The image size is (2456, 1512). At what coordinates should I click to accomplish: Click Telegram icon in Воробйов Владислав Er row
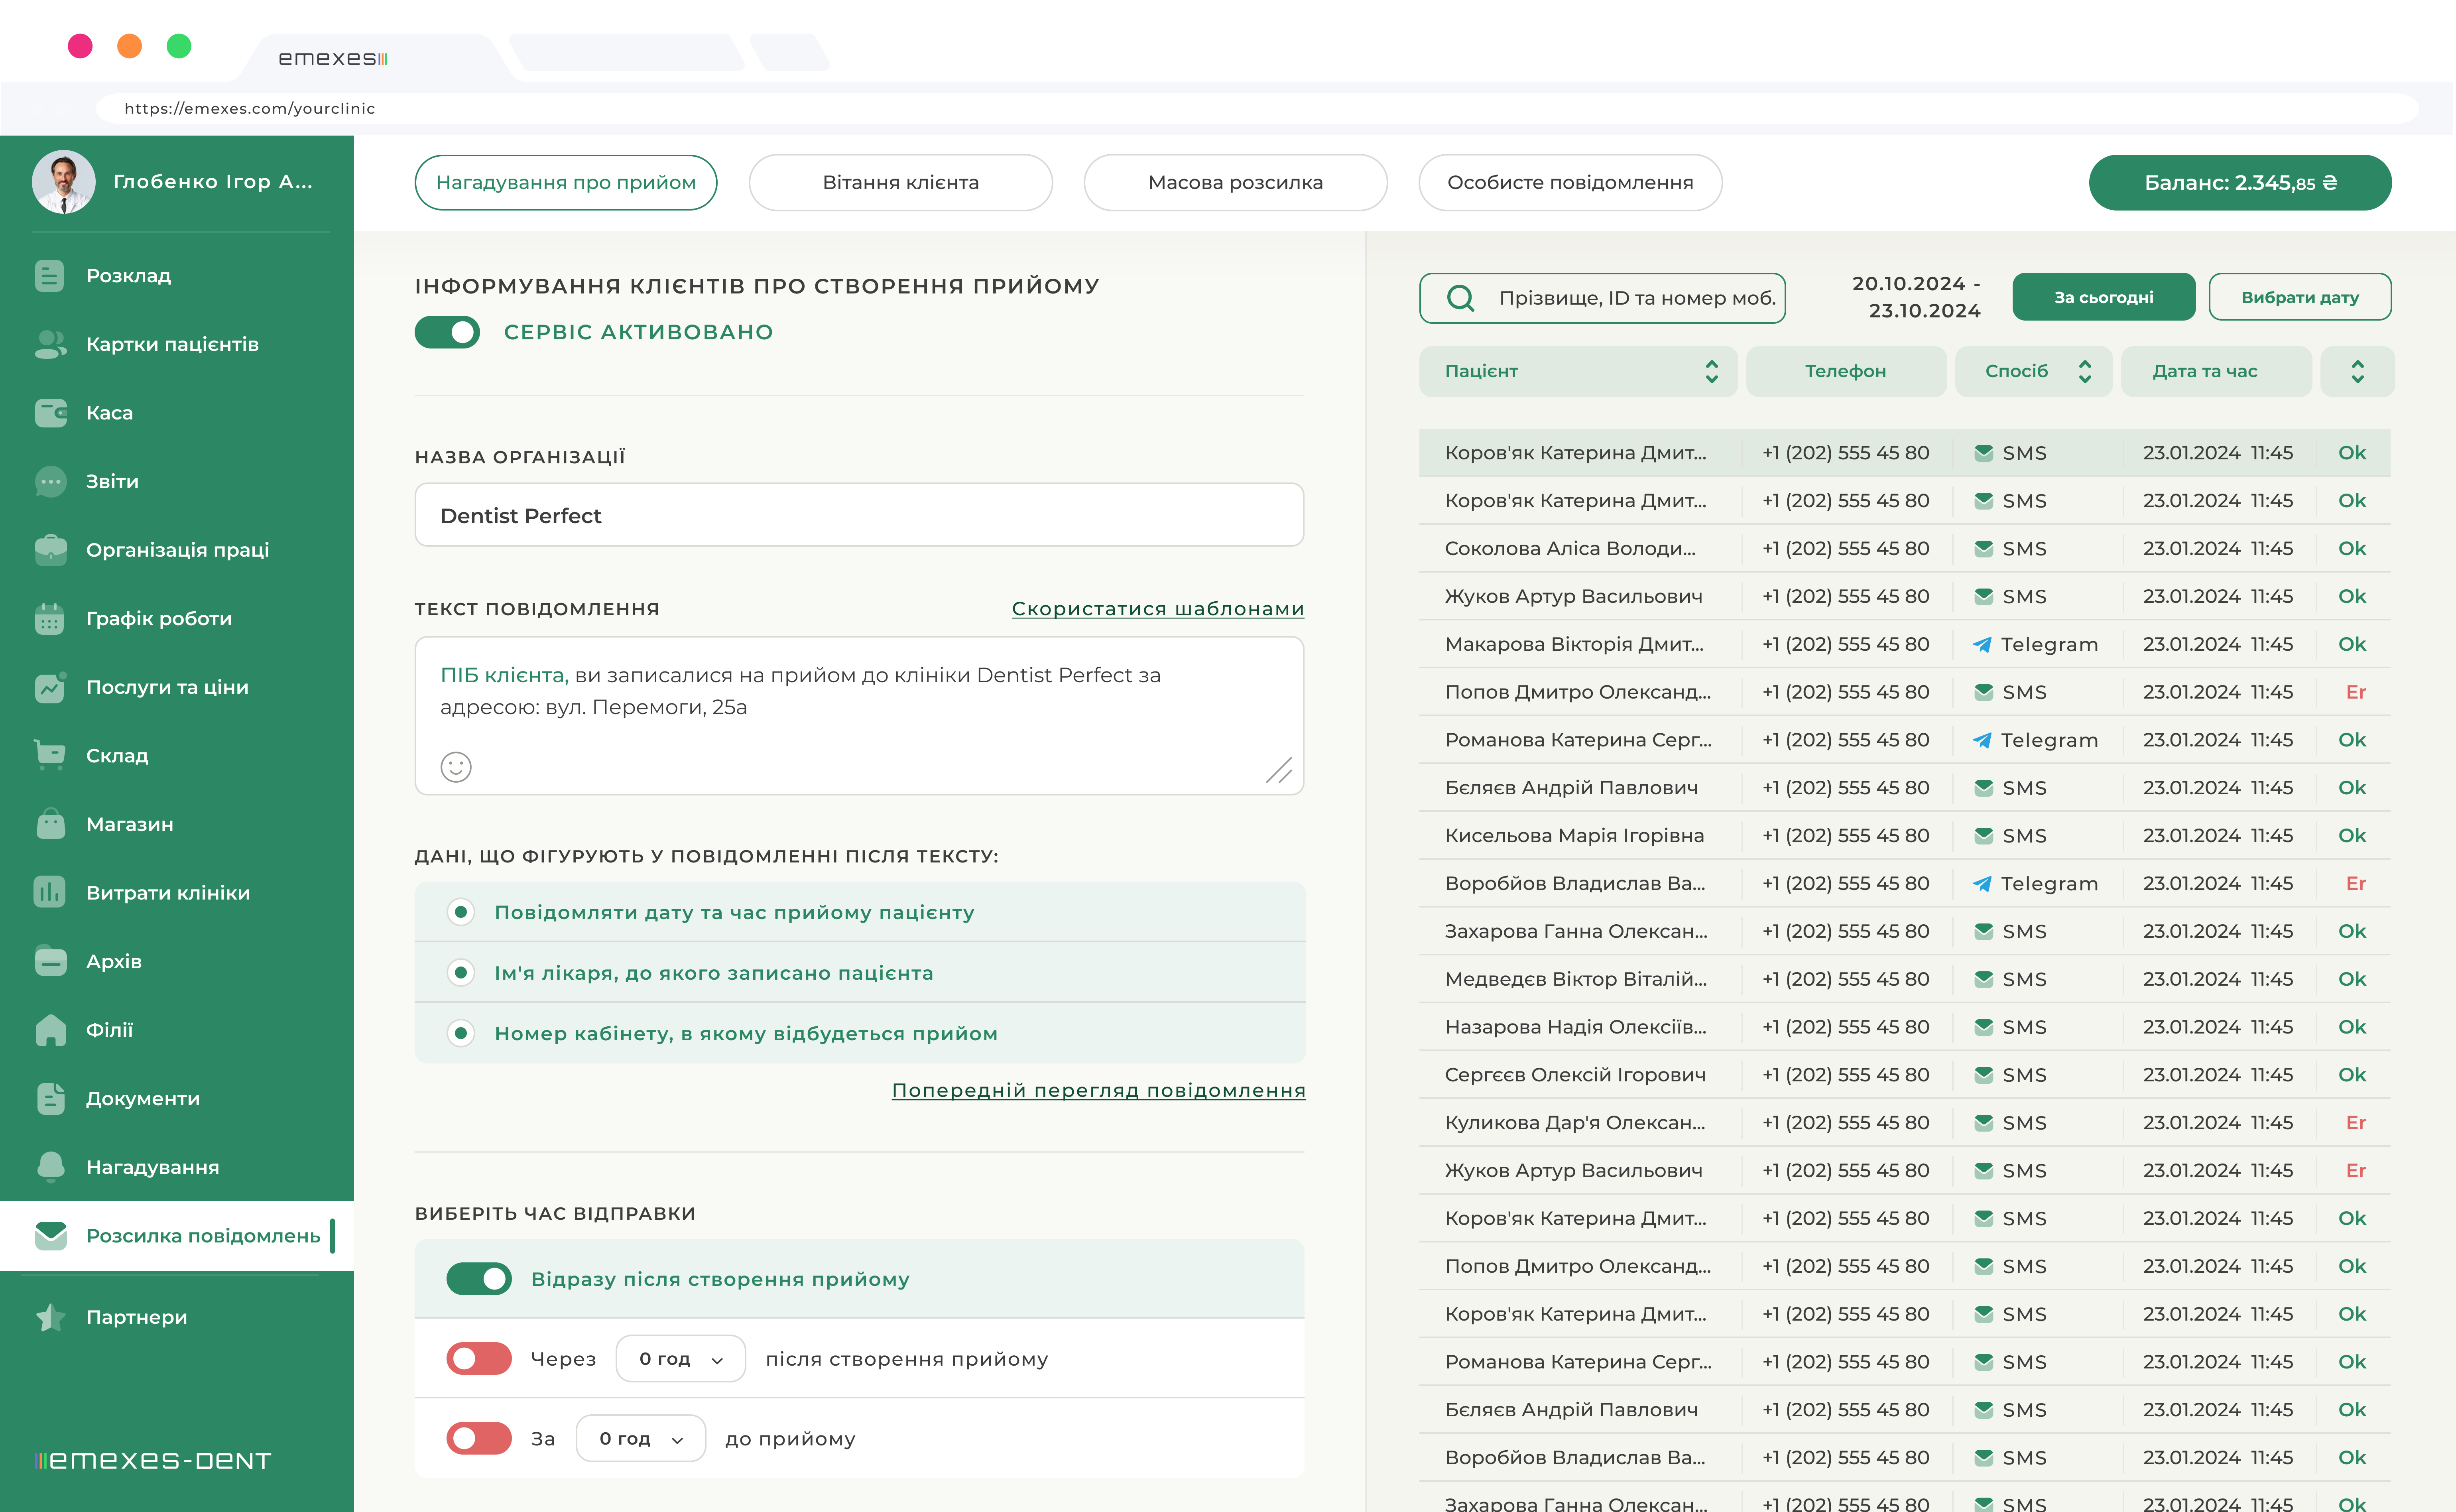tap(1982, 884)
